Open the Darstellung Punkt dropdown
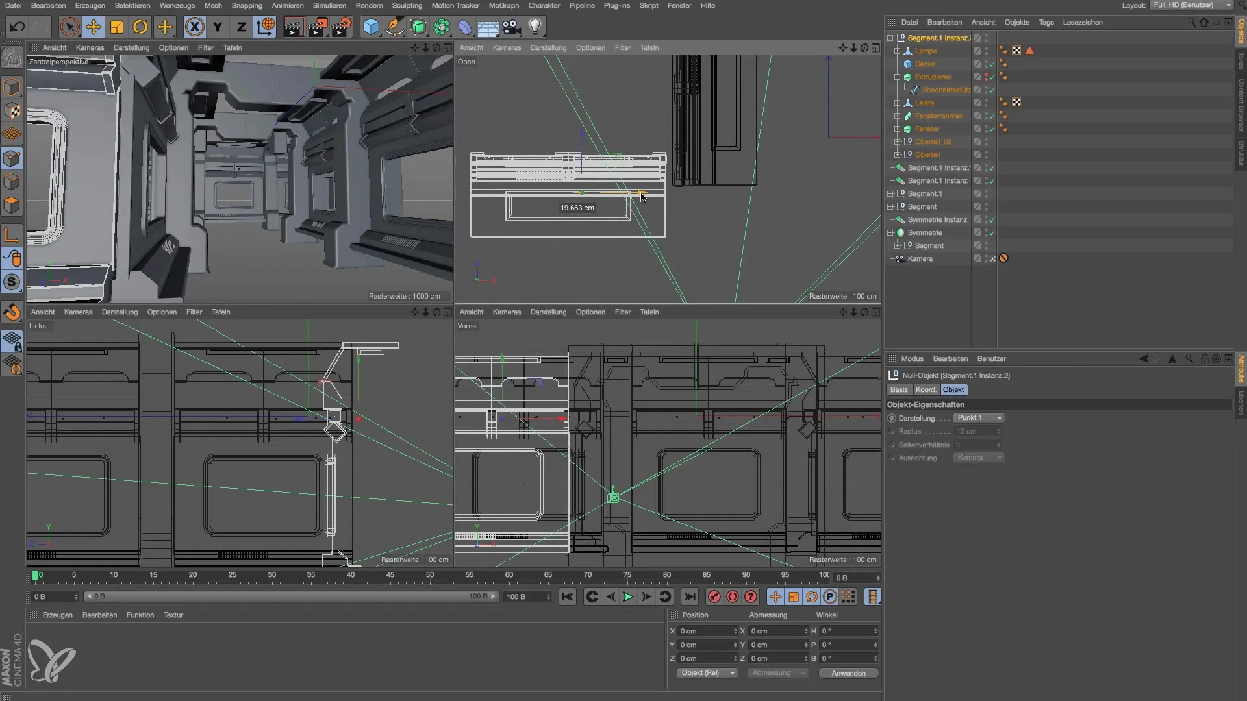 coord(979,418)
